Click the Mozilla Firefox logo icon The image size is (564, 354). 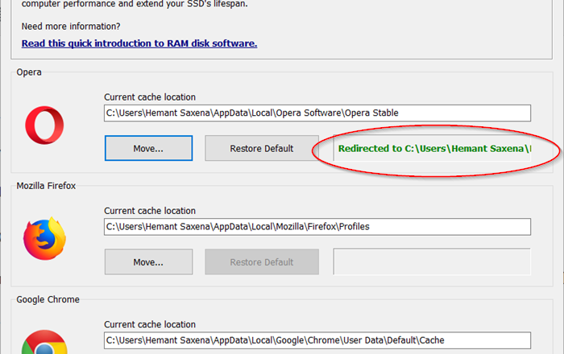pyautogui.click(x=44, y=238)
